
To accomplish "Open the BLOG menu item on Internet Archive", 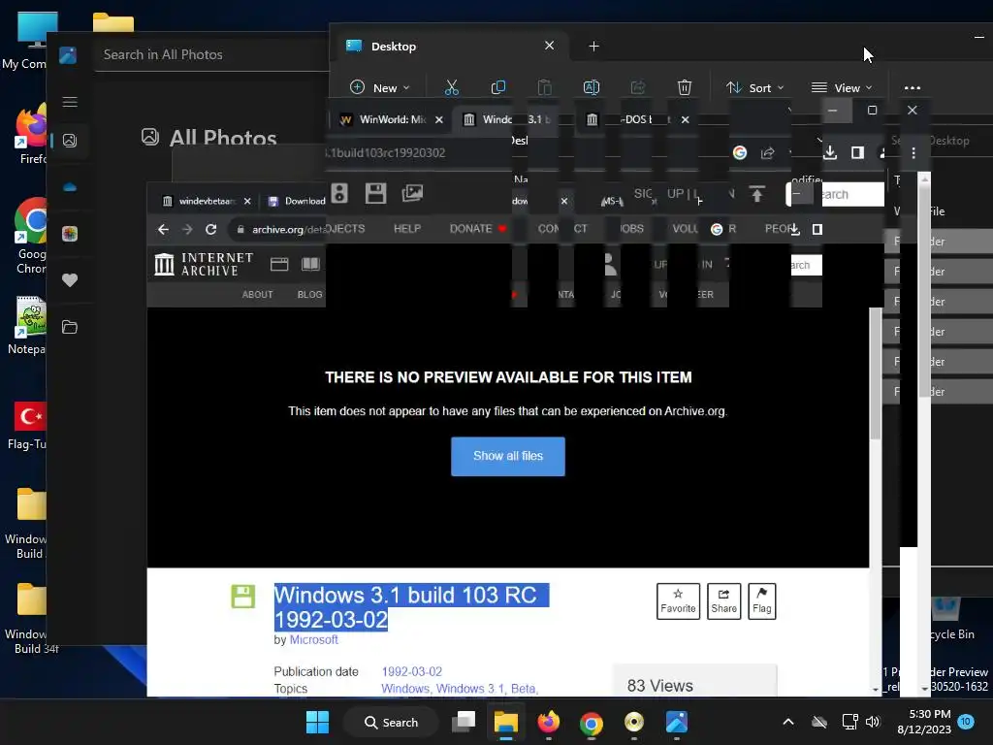I will tap(309, 295).
